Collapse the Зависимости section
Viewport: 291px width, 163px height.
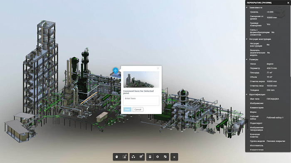[247, 7]
